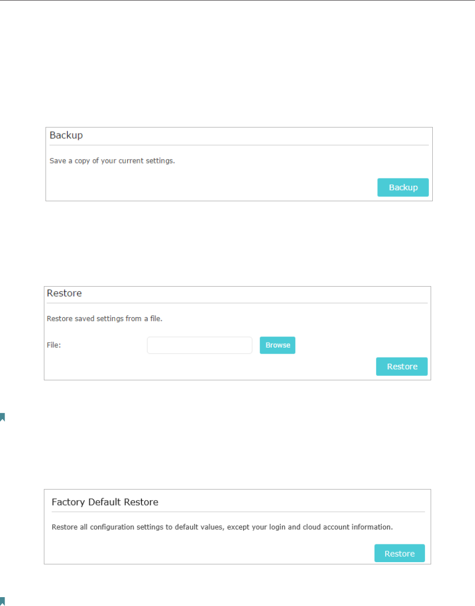
Task: Click the bookmark note icon below Restore panel
Action: point(2,417)
